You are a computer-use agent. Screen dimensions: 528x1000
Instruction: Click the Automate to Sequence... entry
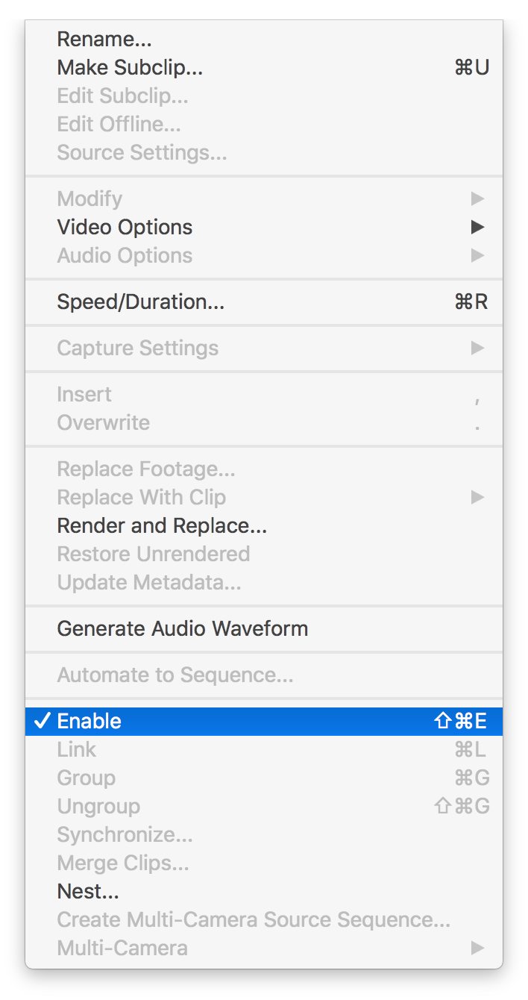coord(175,675)
